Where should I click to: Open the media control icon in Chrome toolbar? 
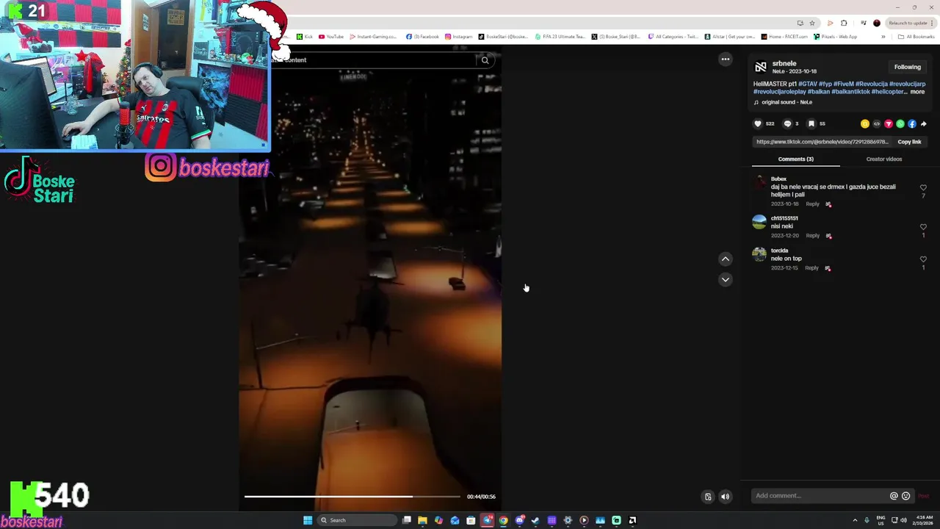pos(864,23)
